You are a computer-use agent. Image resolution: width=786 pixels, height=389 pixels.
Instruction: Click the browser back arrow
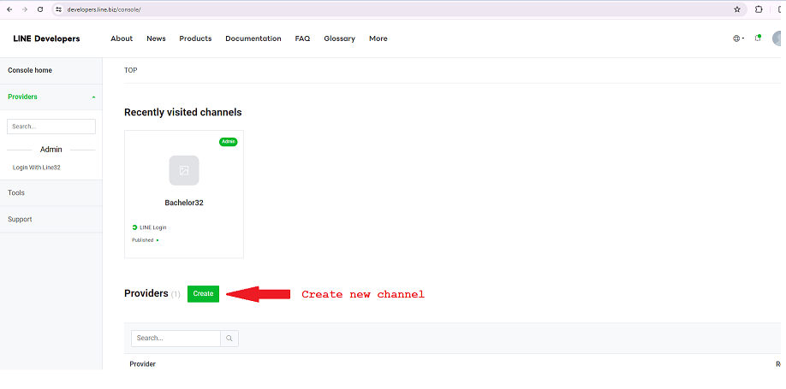point(9,9)
